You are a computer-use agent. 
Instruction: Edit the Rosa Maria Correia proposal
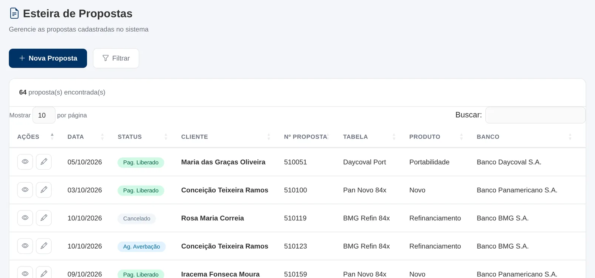click(44, 218)
